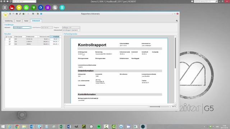This screenshot has height=129, width=230.
Task: Expand the dropdown arrow next to home icon
Action: [26, 14]
